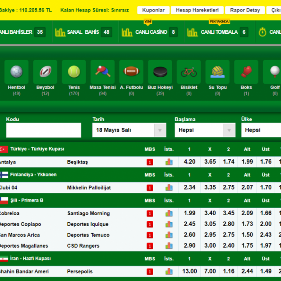Screen dimensions: 281x281
Task: Click team name Mikkelin Palloilijat
Action: [x=89, y=188]
